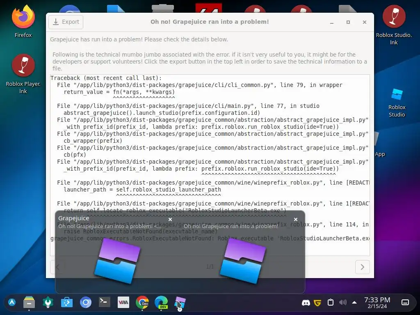Click the 'abstract_grapejuice().launch_studio' traceback line
Screen dimensions: 420x315
(162, 113)
